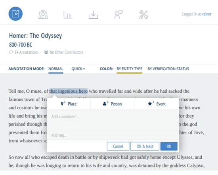Confirm annotation with OK button
This screenshot has height=175, width=218.
coord(169,146)
